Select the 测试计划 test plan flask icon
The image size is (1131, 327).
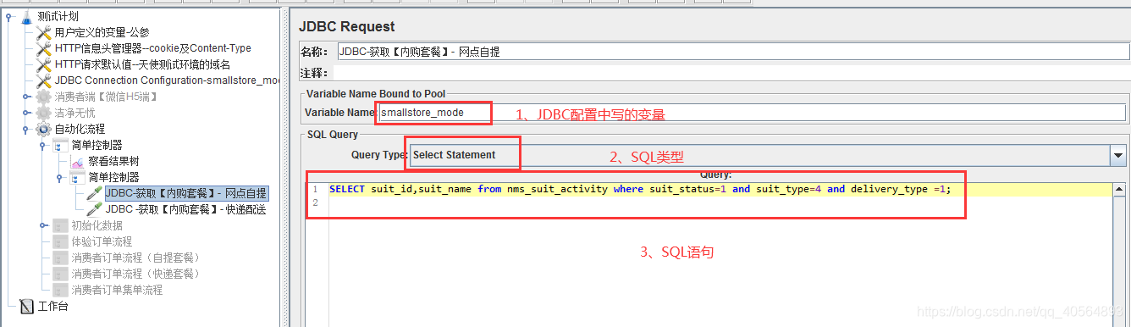pyautogui.click(x=26, y=16)
